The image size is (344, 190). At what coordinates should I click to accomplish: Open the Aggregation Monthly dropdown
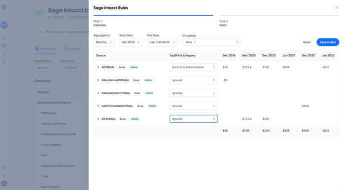click(x=104, y=42)
